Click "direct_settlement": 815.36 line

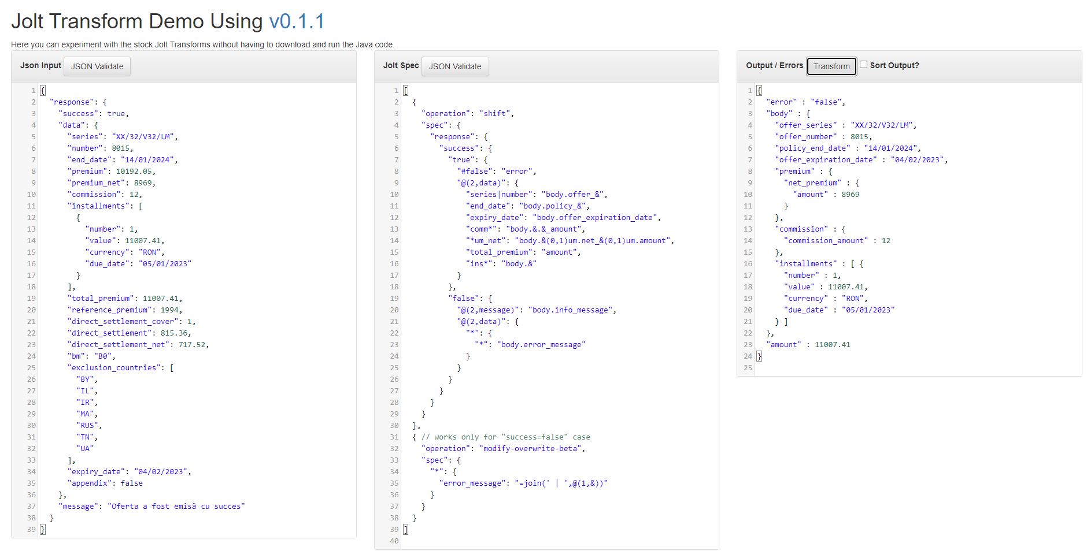(130, 333)
